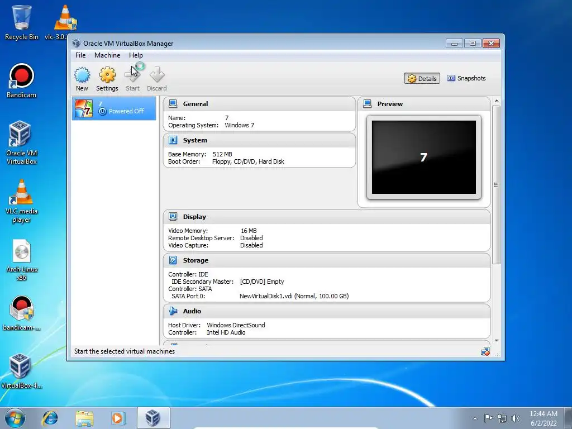The width and height of the screenshot is (572, 429).
Task: Select Bandicam desktop shortcut
Action: [21, 81]
